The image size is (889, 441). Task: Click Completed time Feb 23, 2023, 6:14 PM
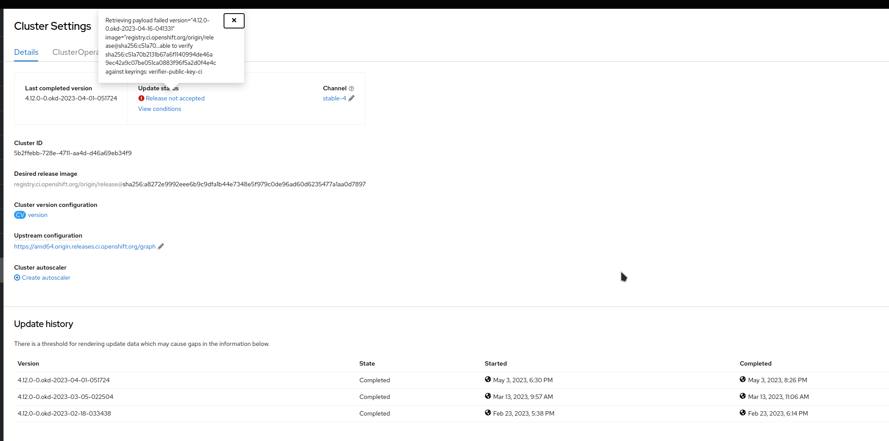[x=778, y=413]
